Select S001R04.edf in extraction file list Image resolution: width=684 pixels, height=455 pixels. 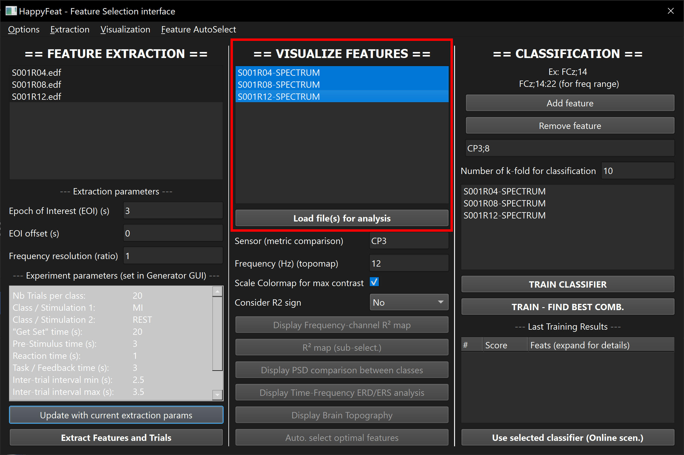pos(116,72)
